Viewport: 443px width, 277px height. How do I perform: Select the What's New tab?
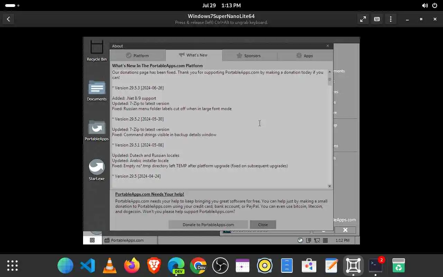[193, 55]
